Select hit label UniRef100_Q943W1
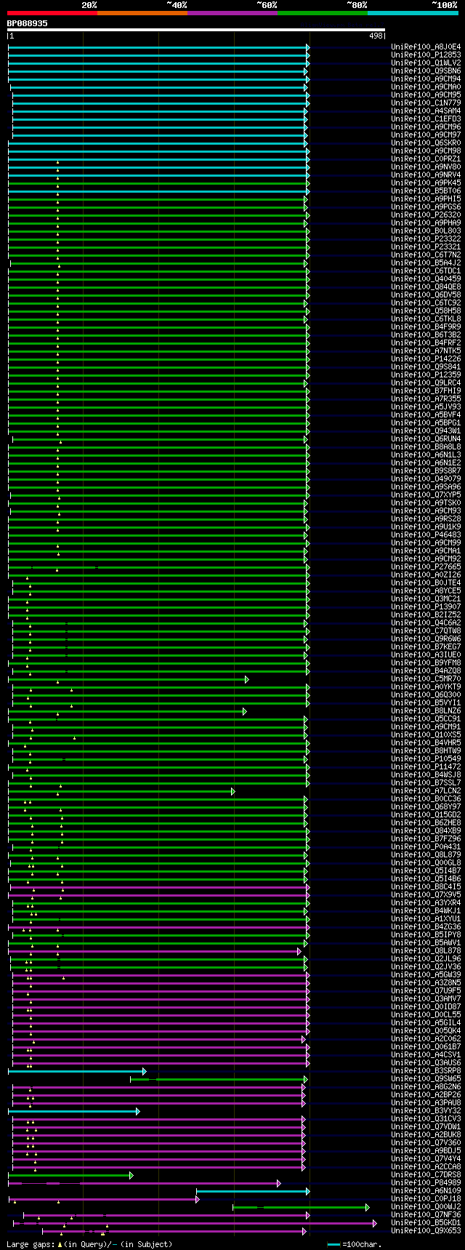Viewport: 465px width, 1250px height. click(x=426, y=430)
